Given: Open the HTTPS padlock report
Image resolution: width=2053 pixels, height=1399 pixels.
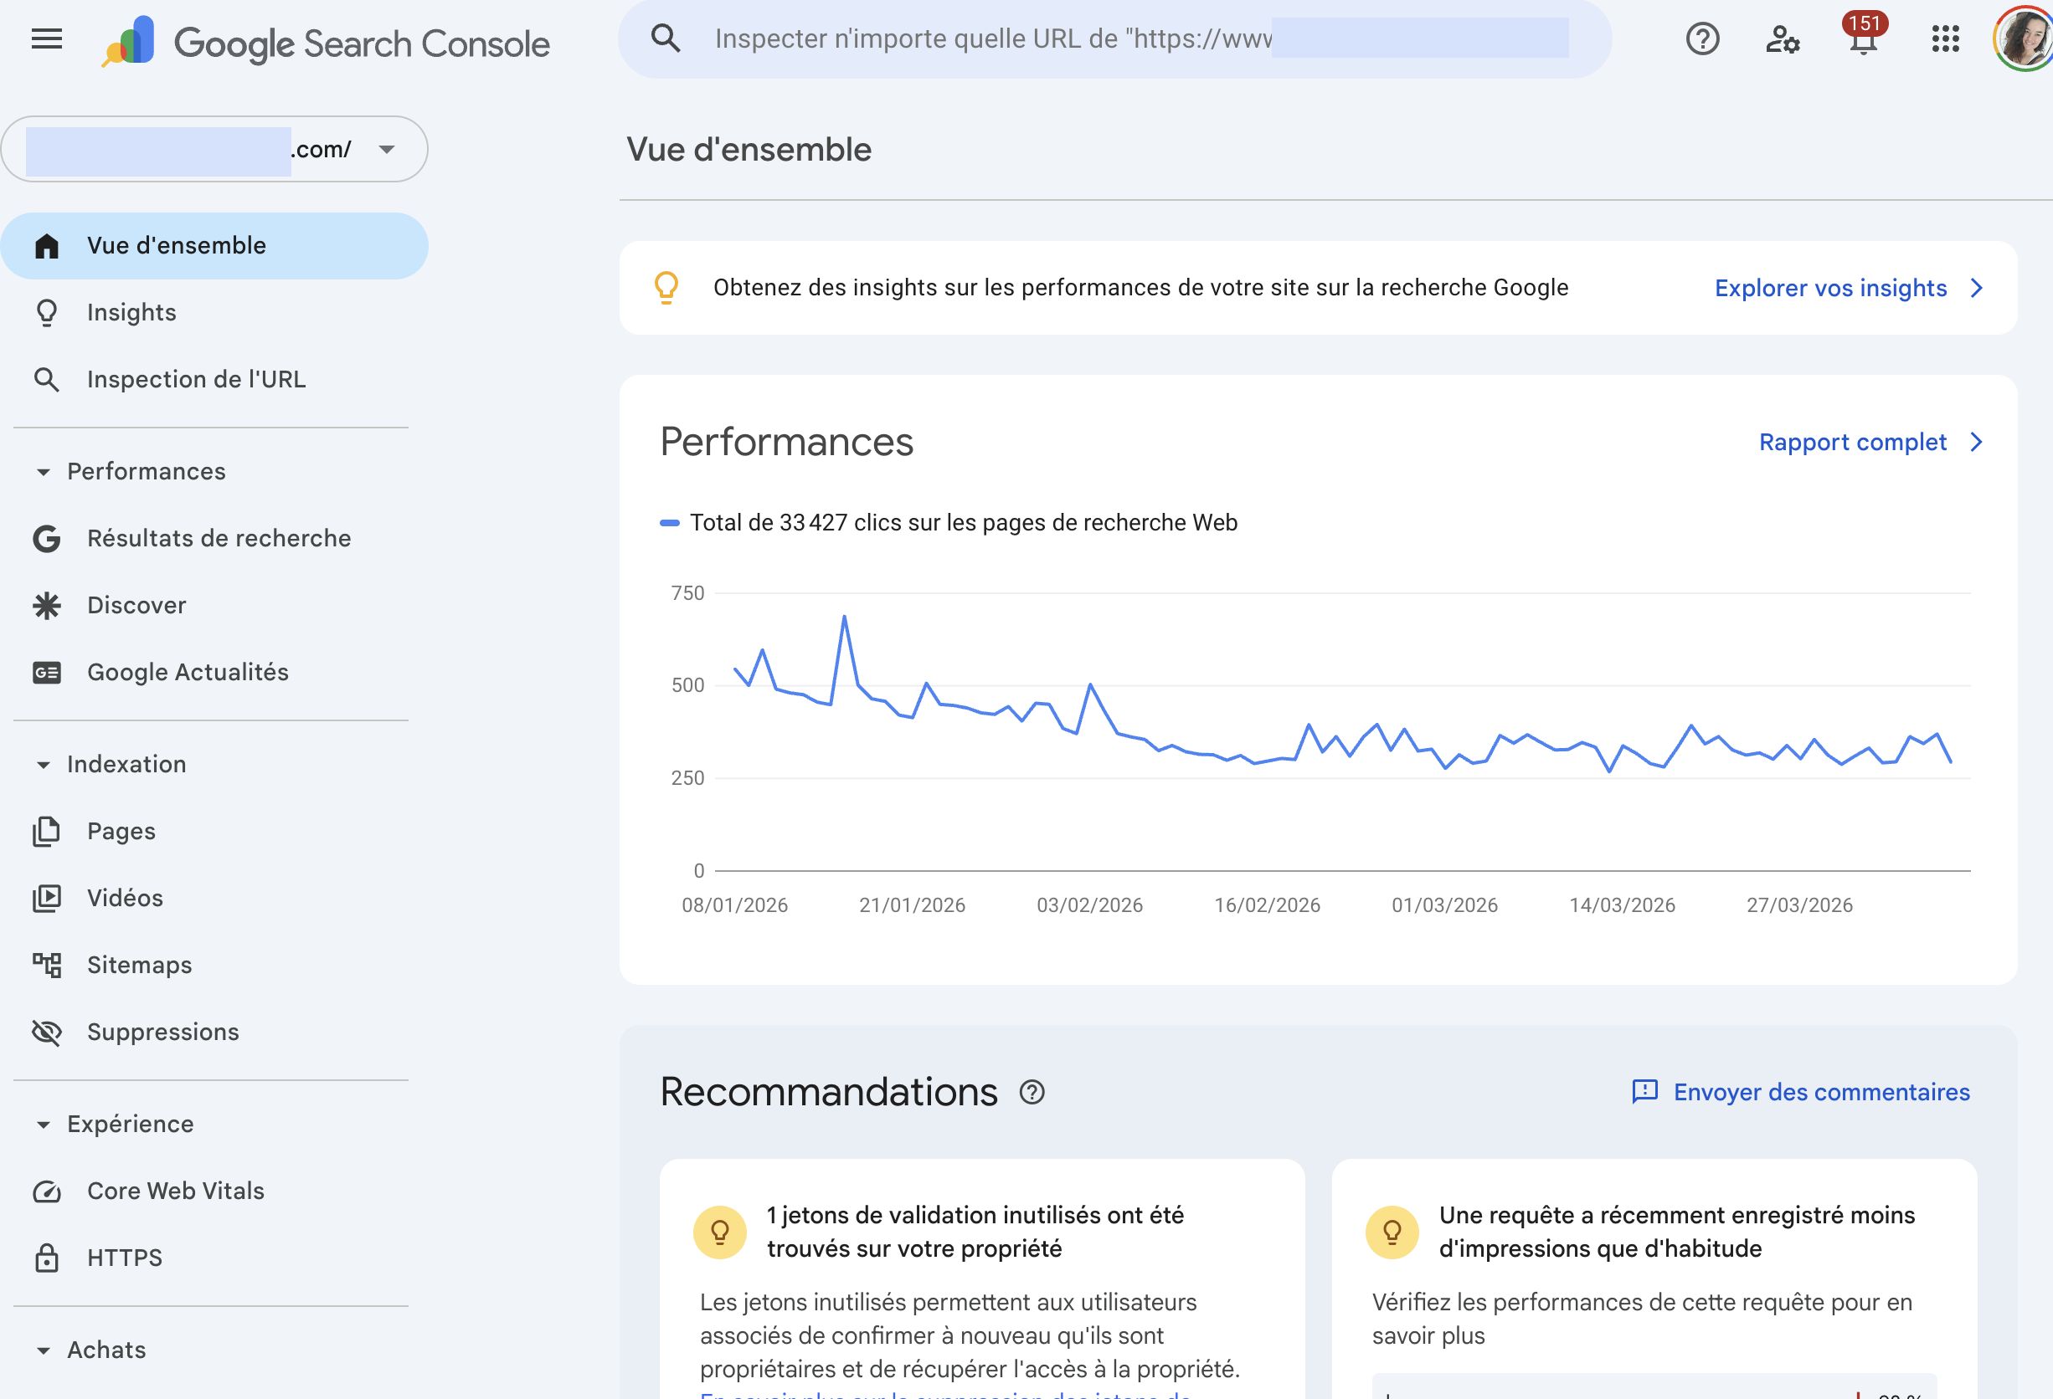Looking at the screenshot, I should click(47, 1257).
